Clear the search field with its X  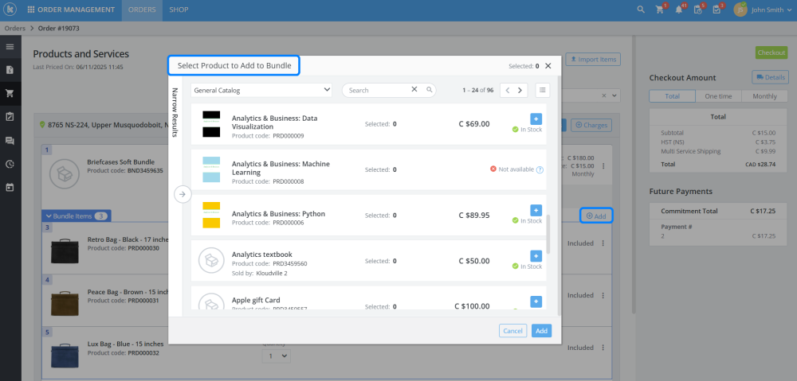(414, 89)
